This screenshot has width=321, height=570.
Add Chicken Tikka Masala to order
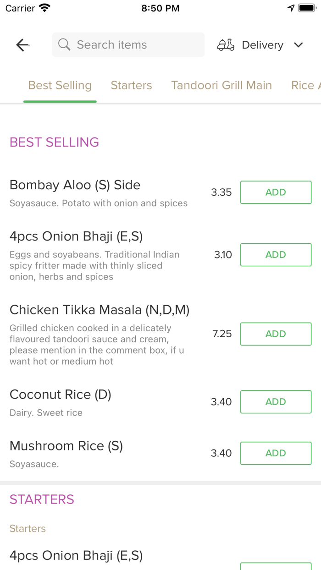(276, 334)
